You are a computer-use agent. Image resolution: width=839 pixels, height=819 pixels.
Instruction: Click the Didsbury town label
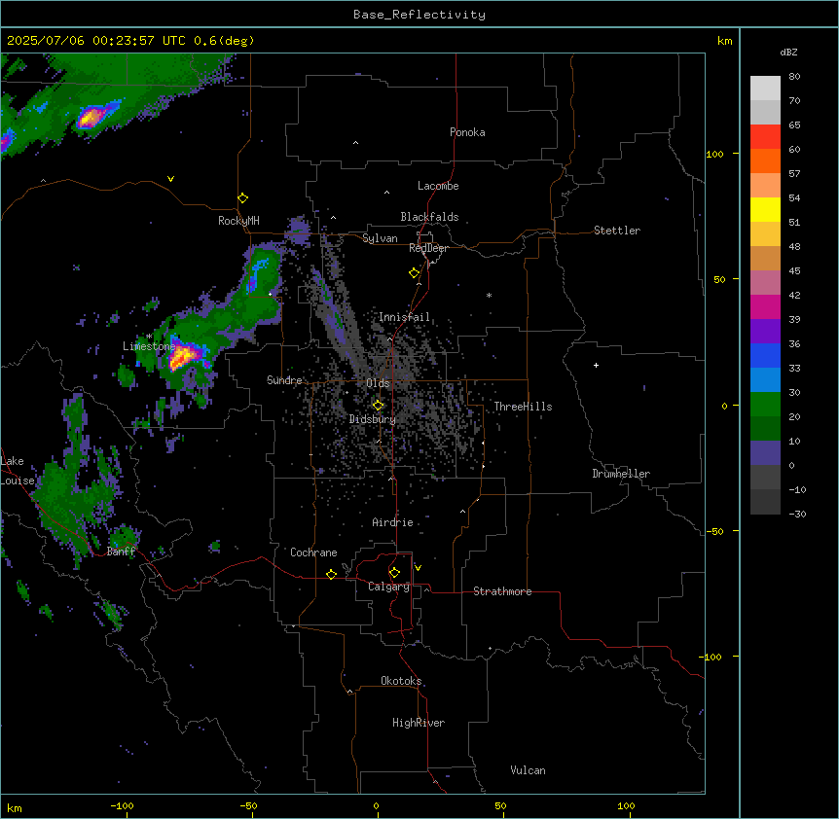pos(373,419)
